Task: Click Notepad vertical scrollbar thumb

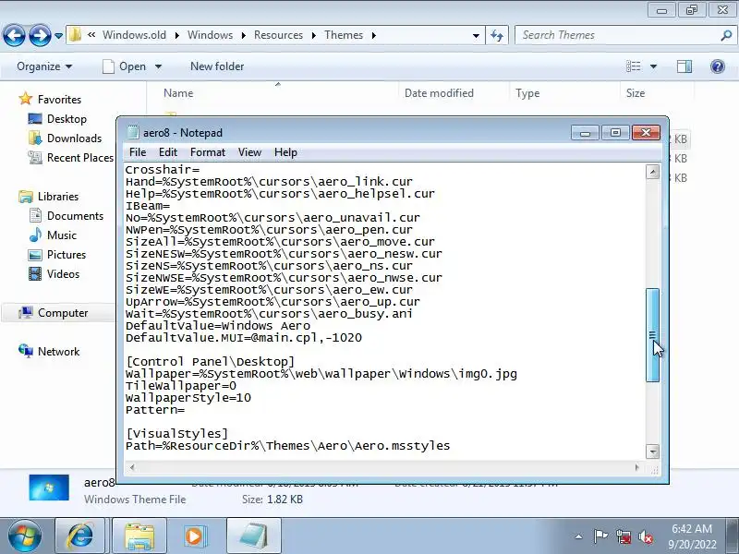Action: tap(653, 335)
